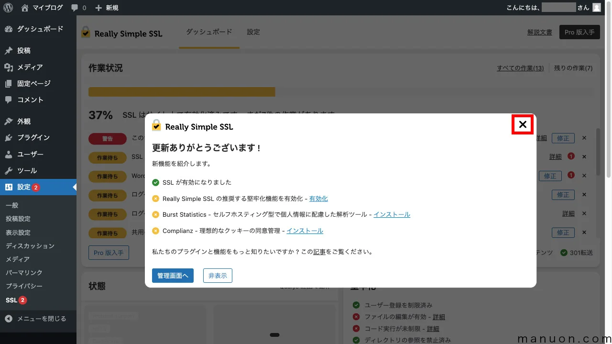
Task: Click Pro 版入手 button below task list
Action: coord(109,253)
